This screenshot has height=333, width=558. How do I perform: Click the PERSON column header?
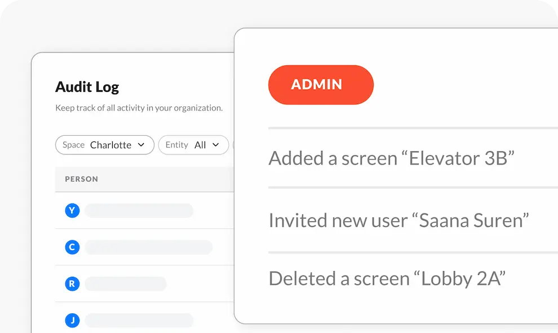[x=82, y=179]
